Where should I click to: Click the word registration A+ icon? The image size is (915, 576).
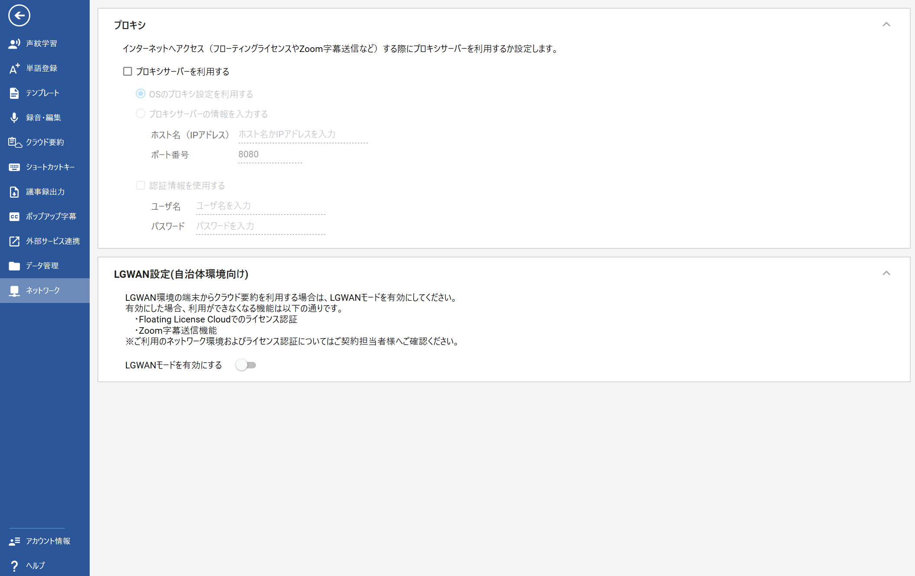(14, 68)
